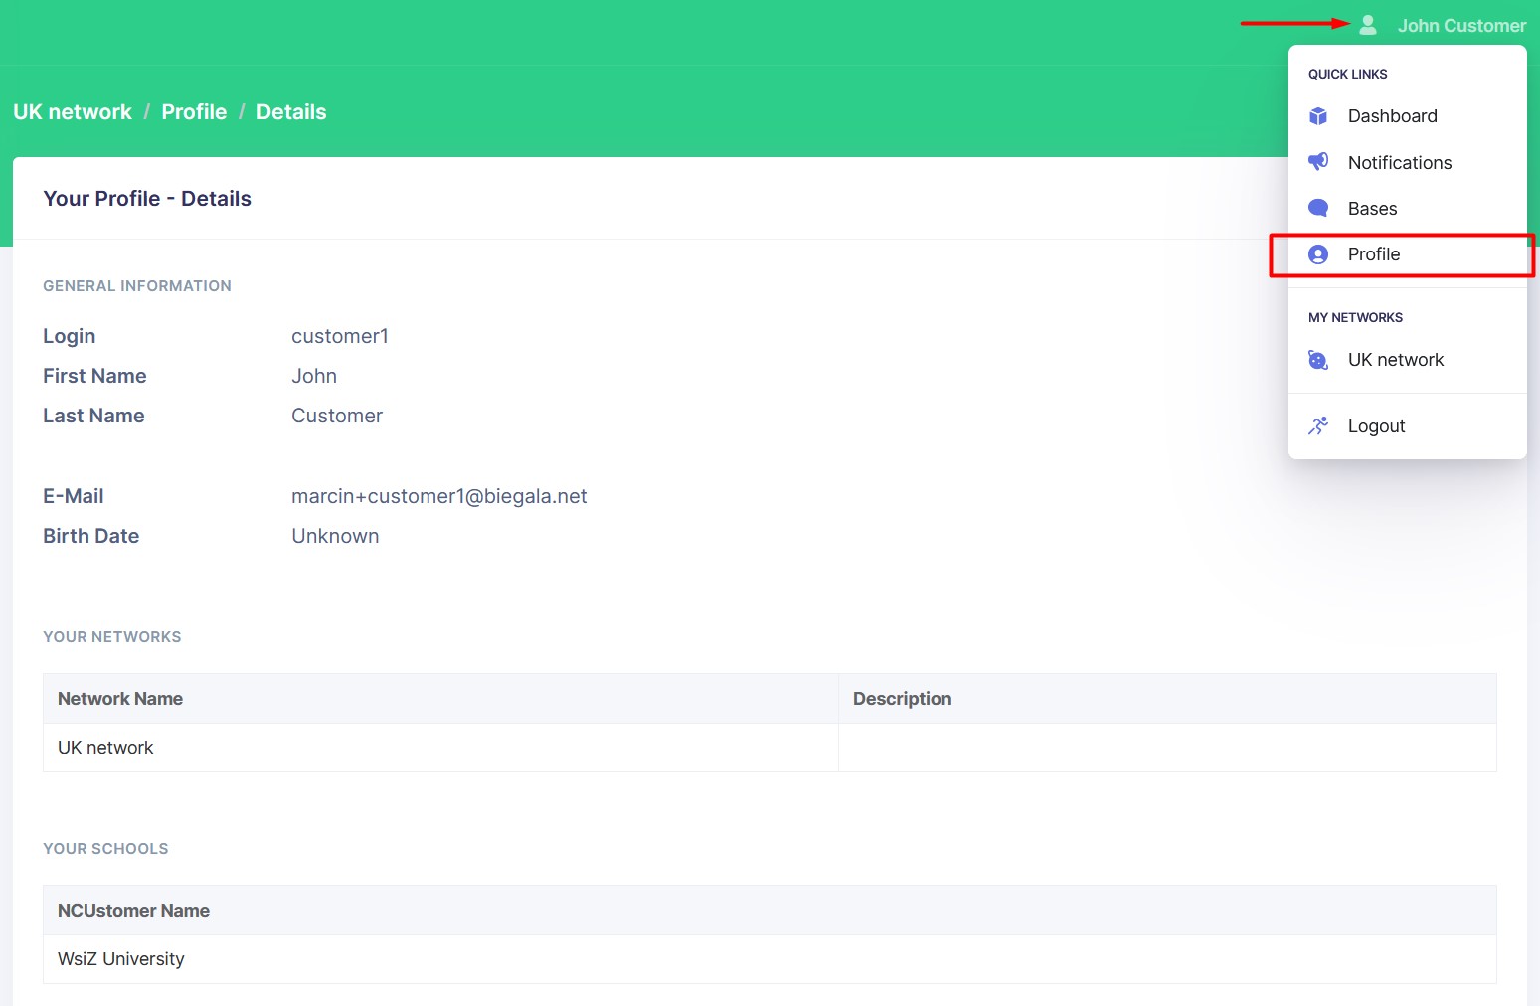Image resolution: width=1540 pixels, height=1006 pixels.
Task: Click the UK network row in networks table
Action: tap(105, 748)
